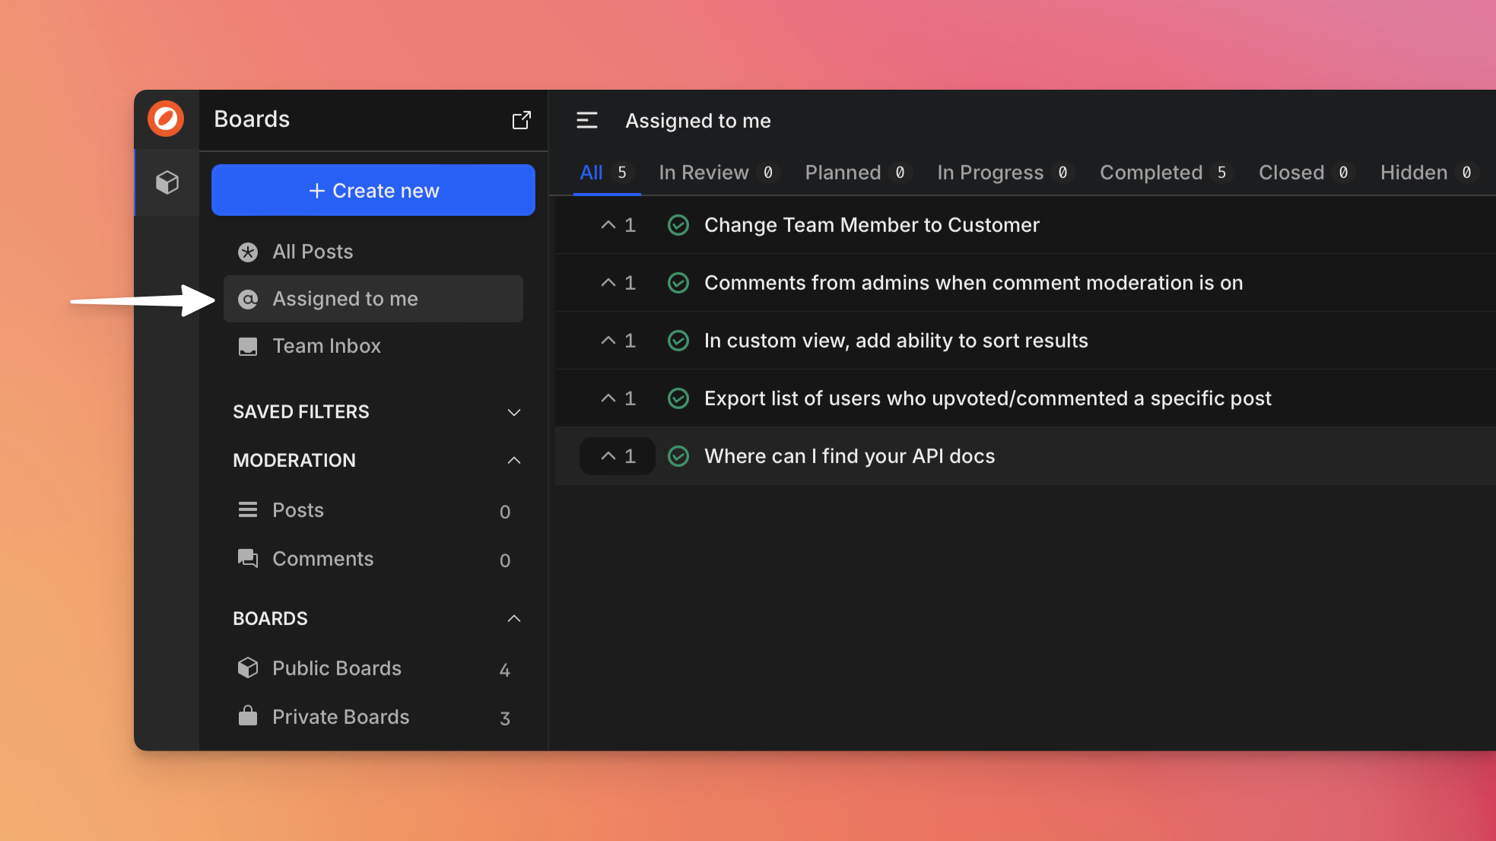Select Posts under Moderation

coord(298,510)
